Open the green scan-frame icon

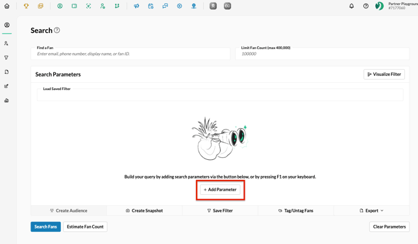coord(88,6)
